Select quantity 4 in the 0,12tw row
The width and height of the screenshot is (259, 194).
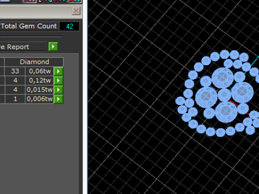(x=15, y=80)
